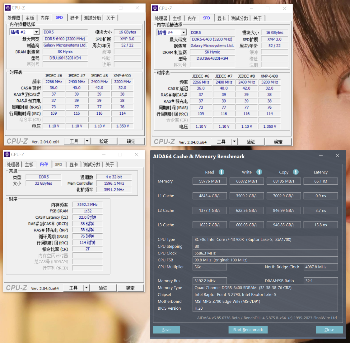Click Memory Copy value 89195 MB/s

pos(284,181)
